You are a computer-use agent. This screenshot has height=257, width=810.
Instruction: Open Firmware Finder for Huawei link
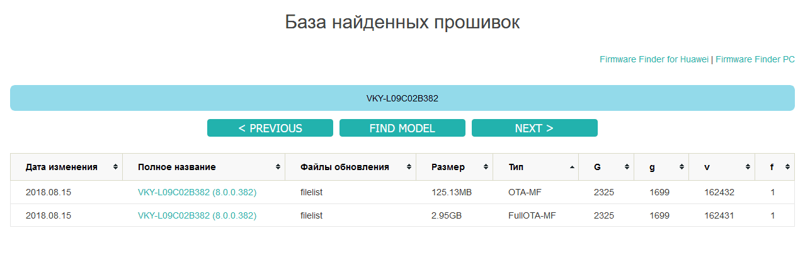tap(654, 59)
